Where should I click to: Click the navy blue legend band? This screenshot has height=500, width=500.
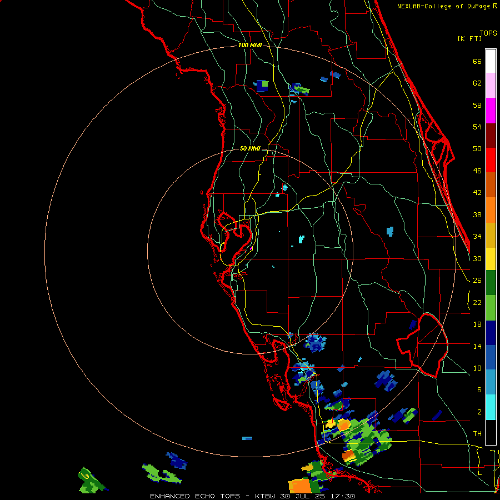click(x=491, y=333)
